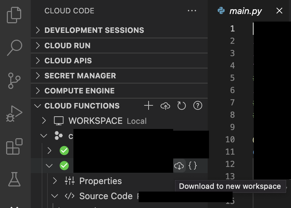Viewport: 291px width, 208px height.
Task: Deploy using the cloud upload icon
Action: 165,106
